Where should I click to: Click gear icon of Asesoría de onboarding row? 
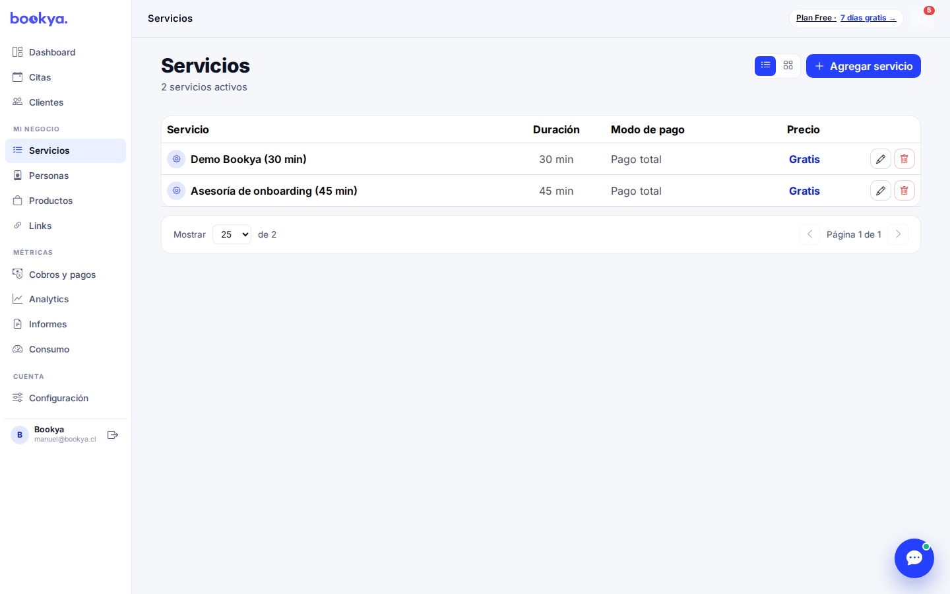[176, 191]
